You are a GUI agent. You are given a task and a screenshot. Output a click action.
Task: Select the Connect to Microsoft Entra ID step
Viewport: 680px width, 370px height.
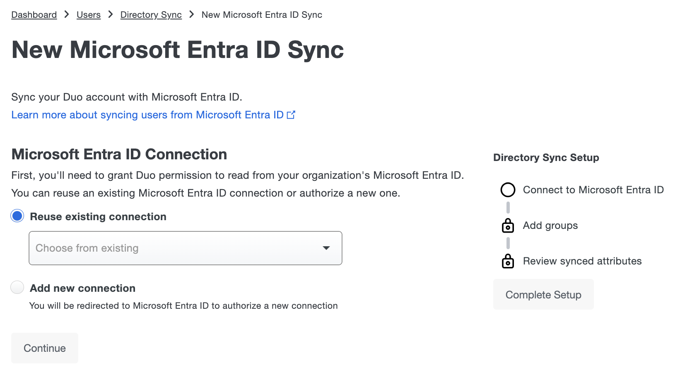tap(593, 190)
